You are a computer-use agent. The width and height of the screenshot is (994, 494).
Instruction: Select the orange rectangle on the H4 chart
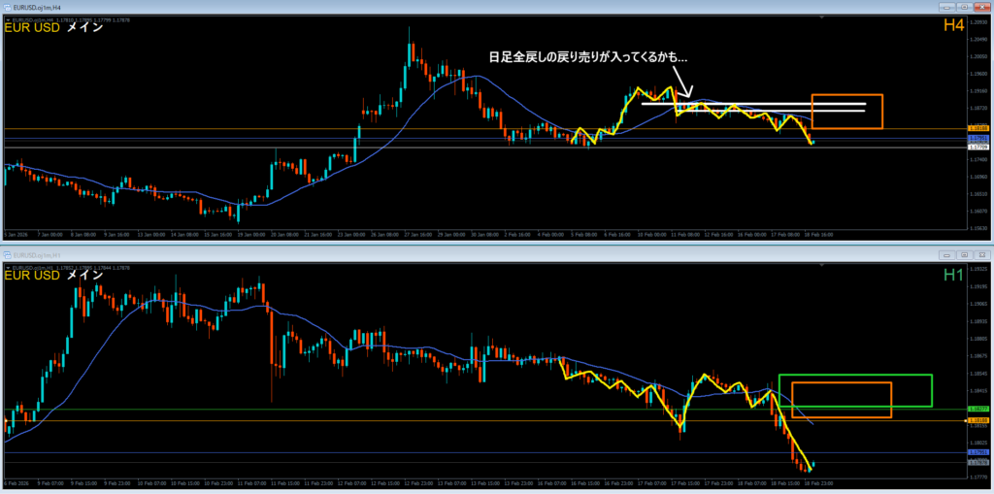[x=846, y=112]
